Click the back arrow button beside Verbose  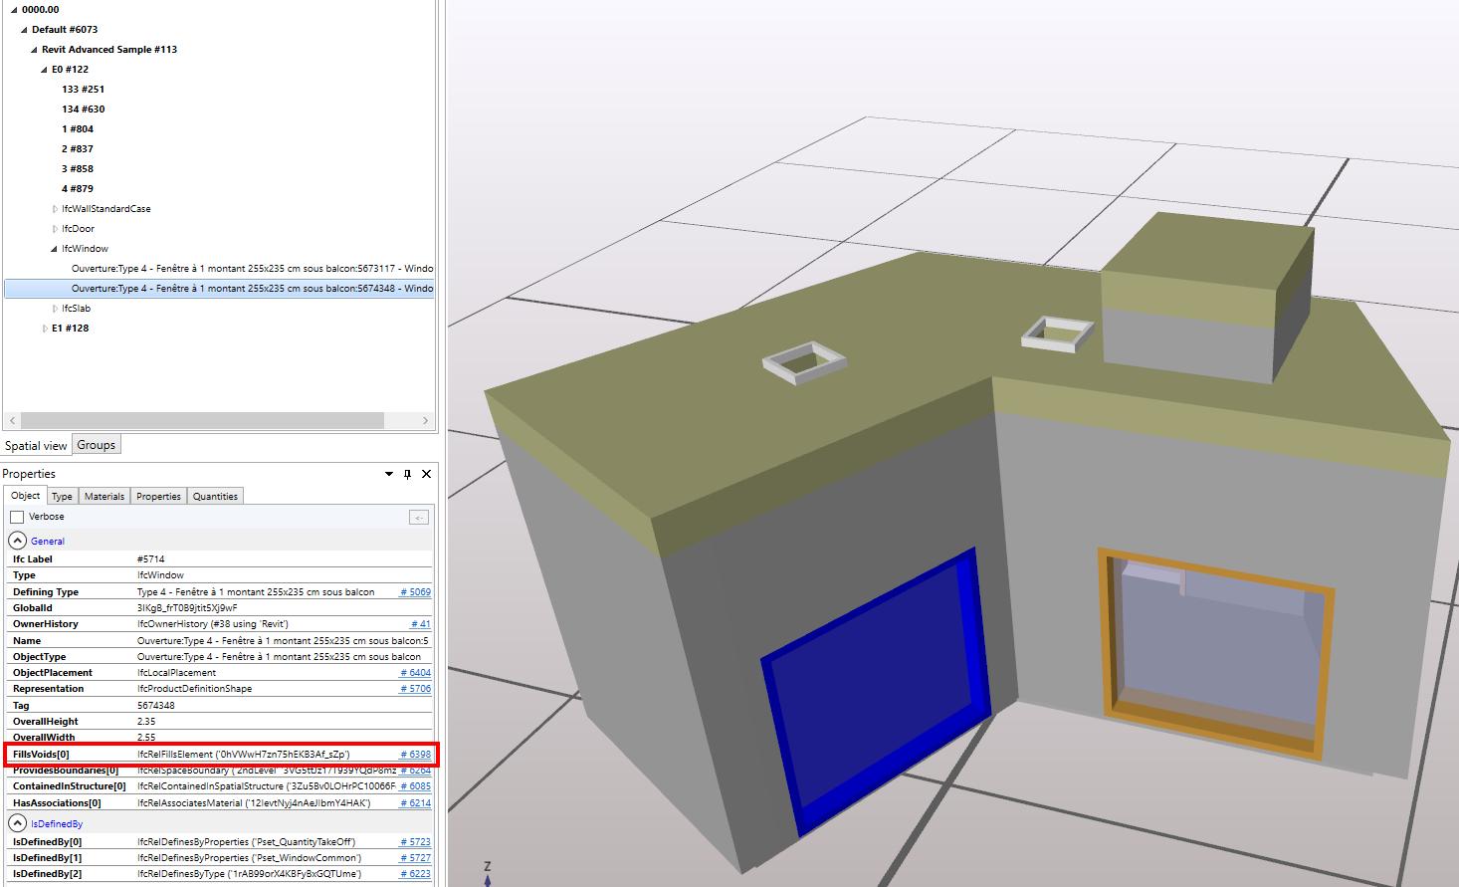(x=419, y=517)
